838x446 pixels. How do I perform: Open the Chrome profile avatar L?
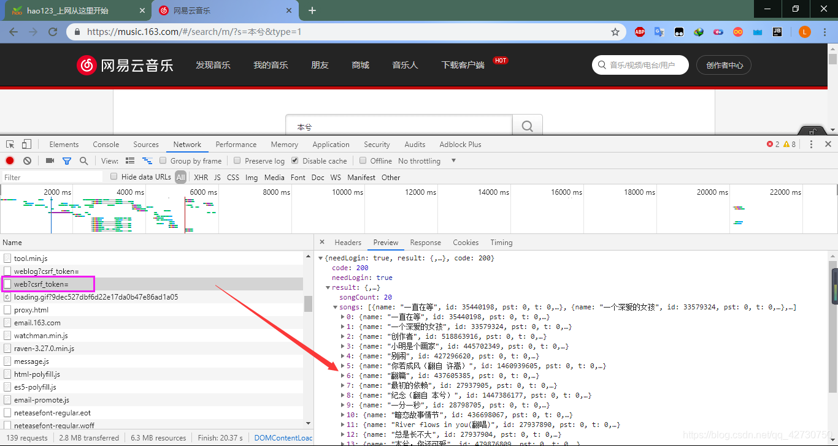pyautogui.click(x=805, y=32)
